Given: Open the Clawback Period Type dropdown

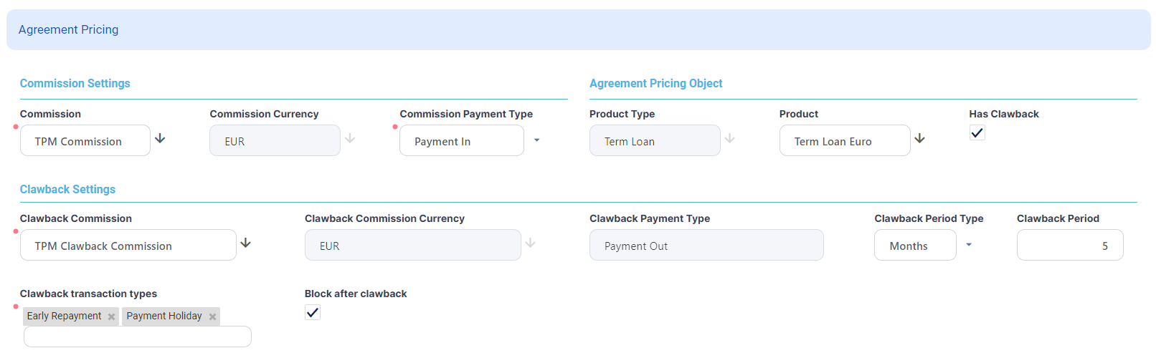Looking at the screenshot, I should (x=969, y=245).
